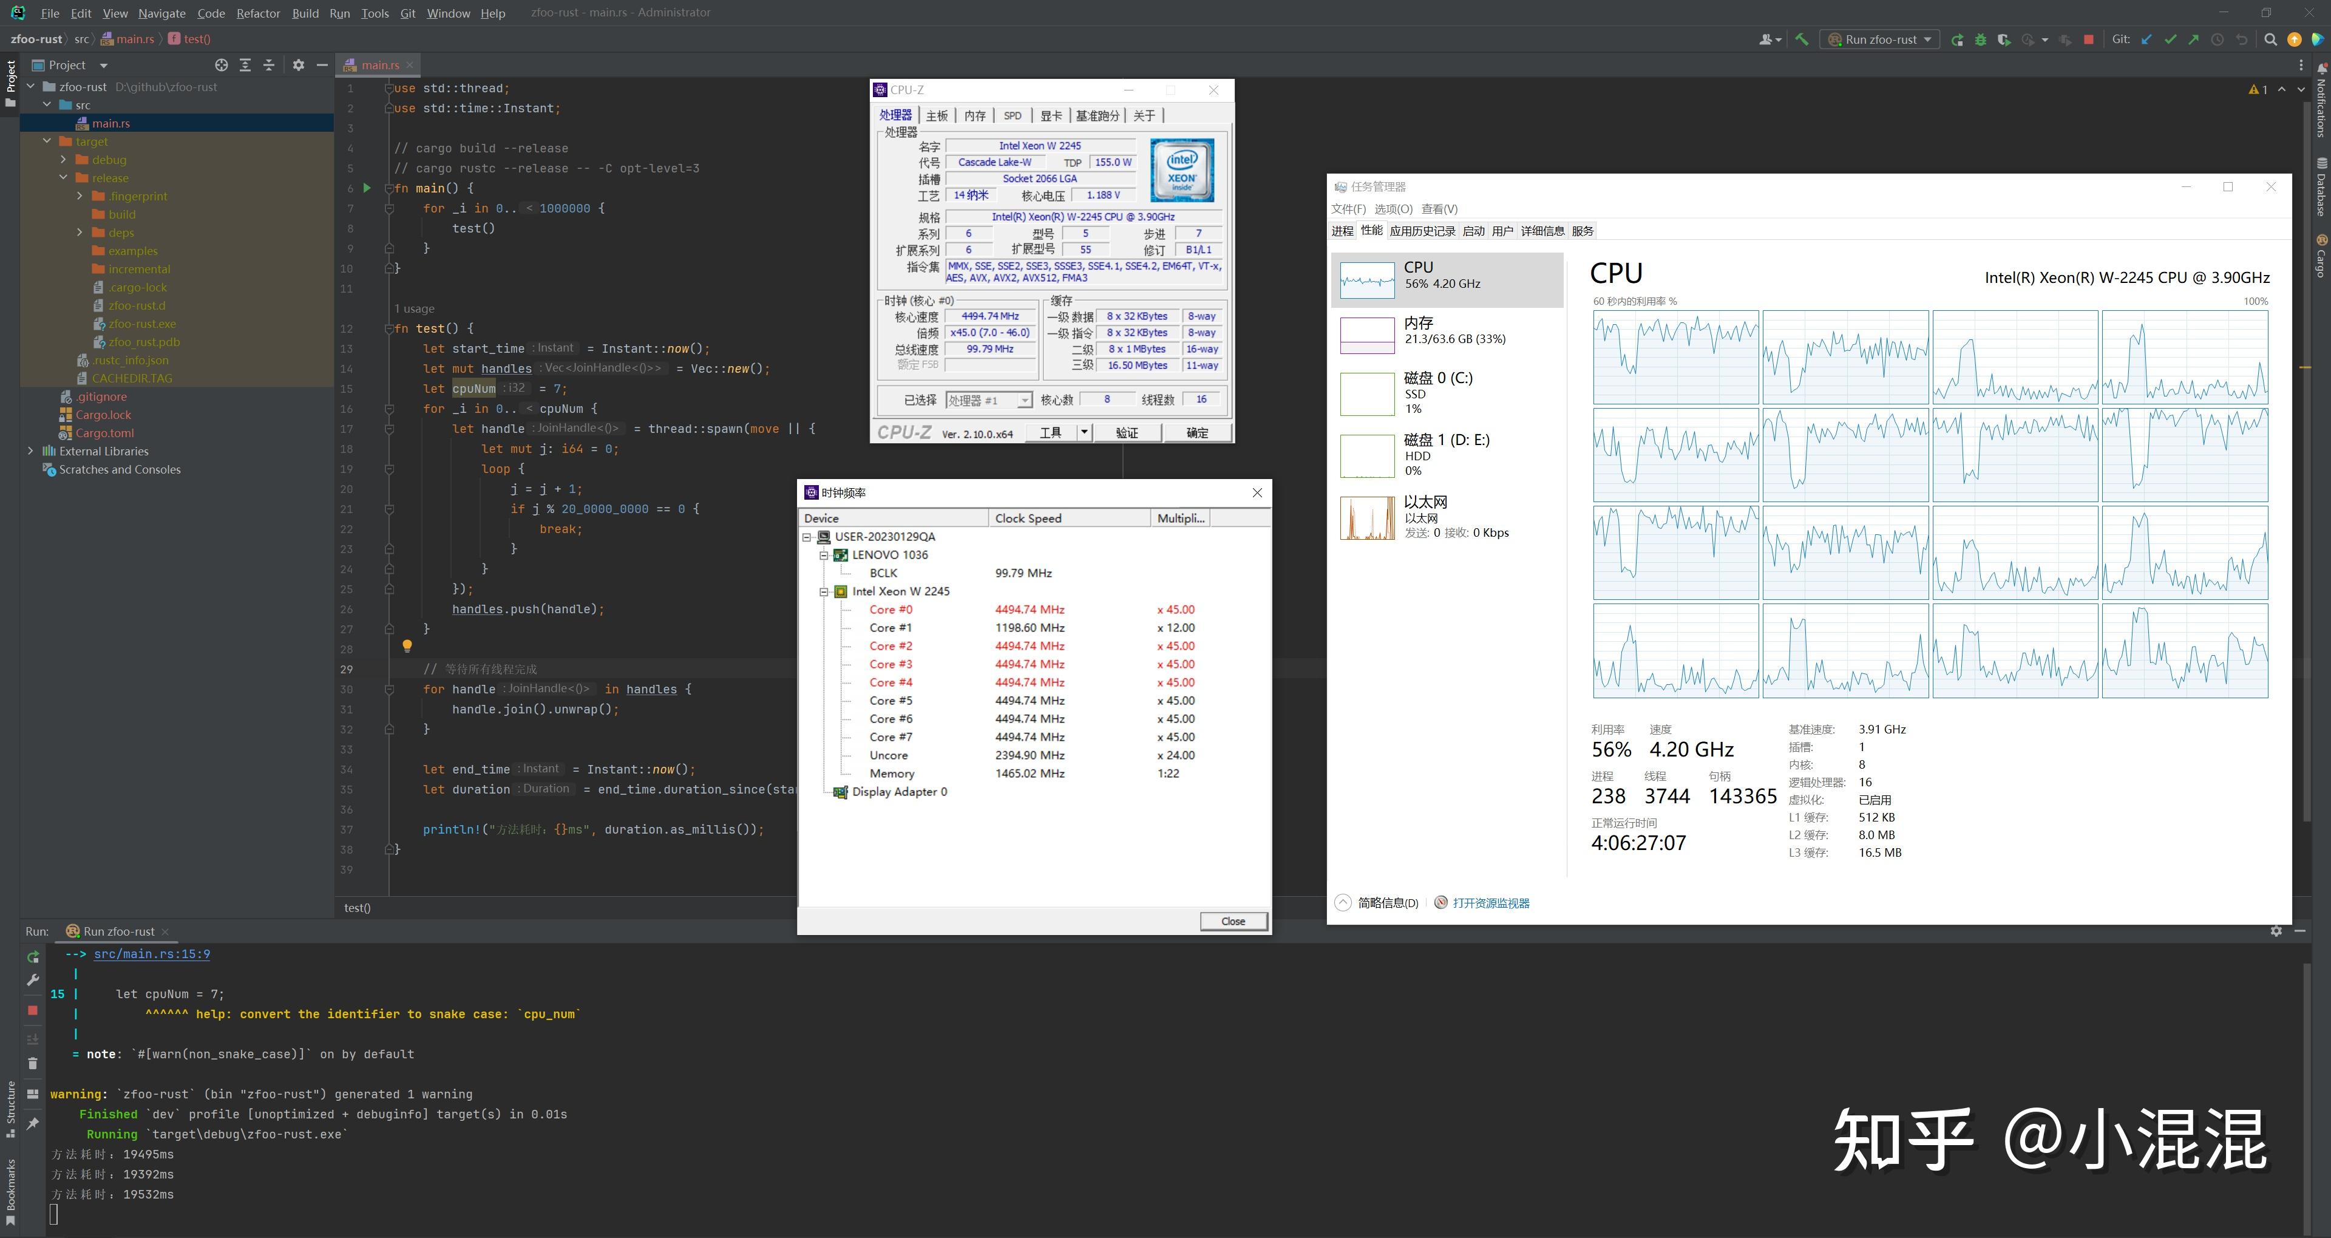Expand the debug folder in project tree
The width and height of the screenshot is (2331, 1238).
point(63,160)
